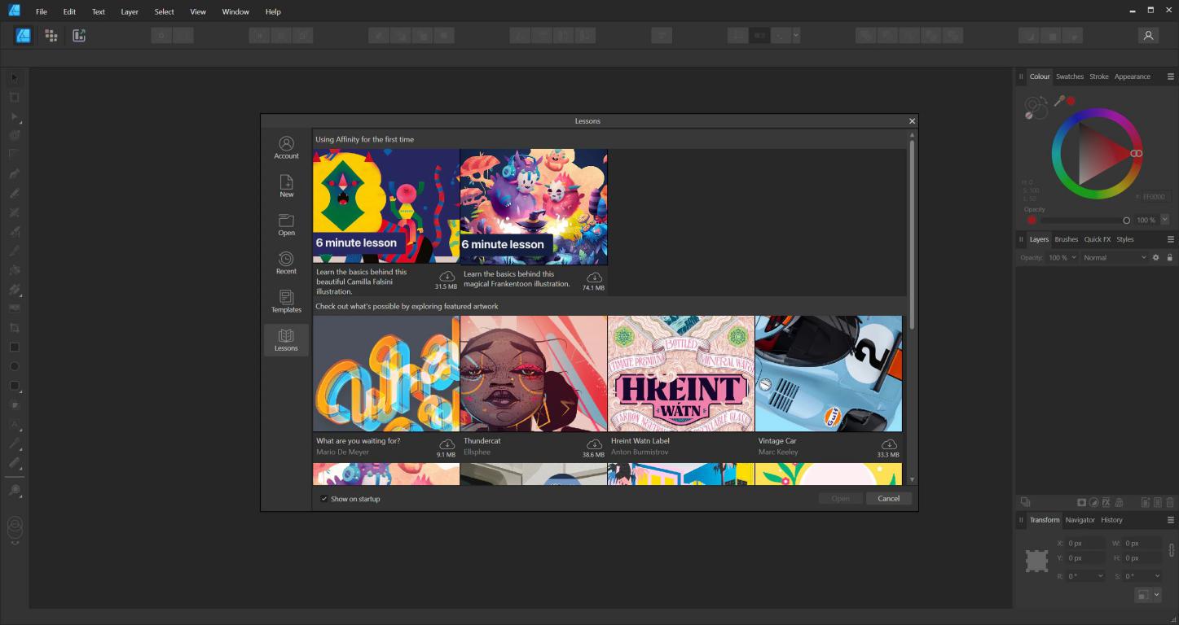The width and height of the screenshot is (1179, 625).
Task: Close the Lessons dialog
Action: click(912, 121)
